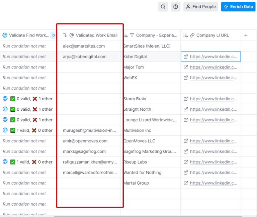This screenshot has height=217, width=257.
Task: Click the Enrich Data button
Action: (x=238, y=7)
